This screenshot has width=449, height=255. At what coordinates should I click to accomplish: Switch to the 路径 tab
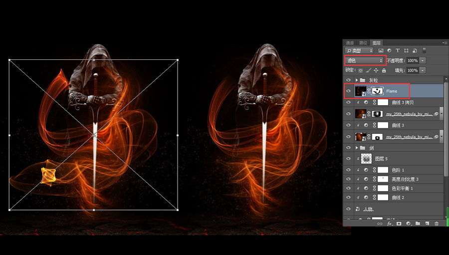coord(363,43)
